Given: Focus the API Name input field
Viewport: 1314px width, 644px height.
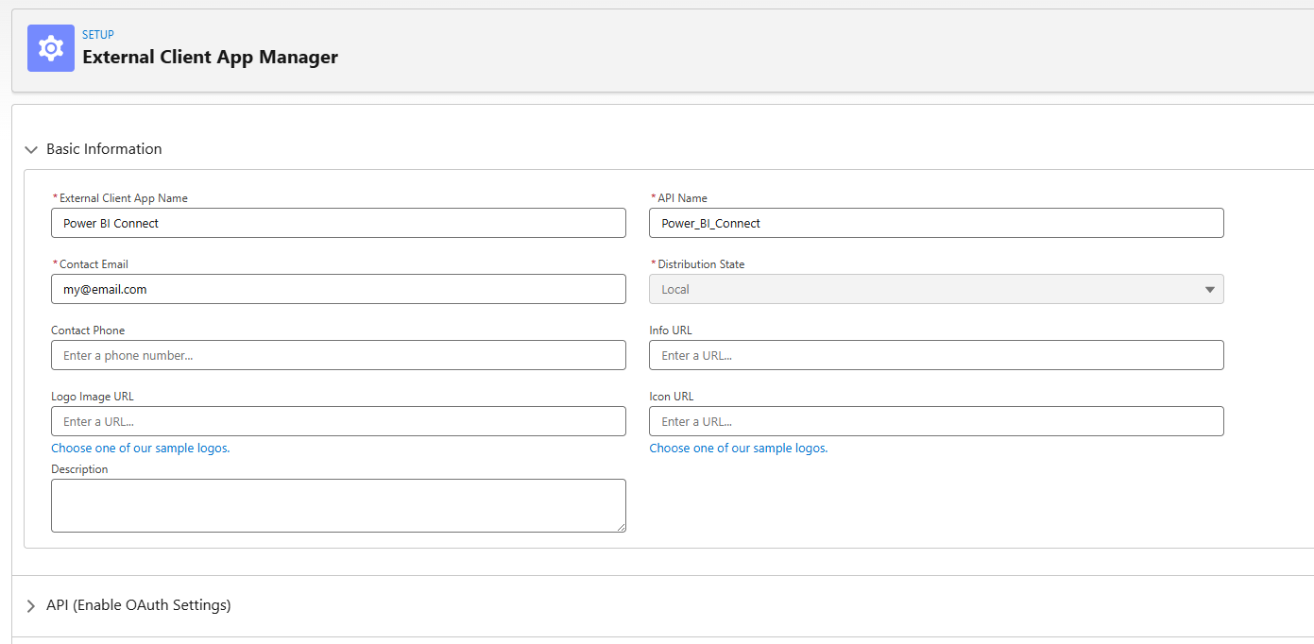Looking at the screenshot, I should [x=935, y=223].
